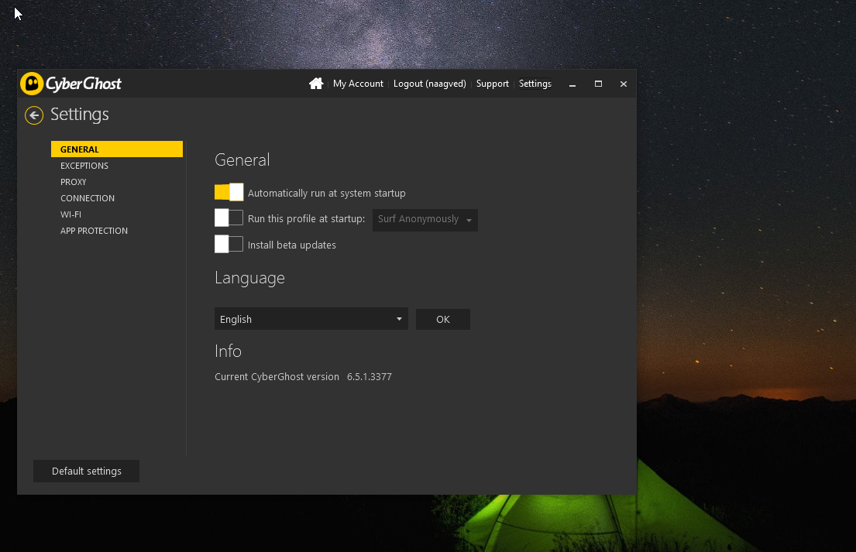This screenshot has height=552, width=856.
Task: Open the Support page
Action: click(x=493, y=84)
